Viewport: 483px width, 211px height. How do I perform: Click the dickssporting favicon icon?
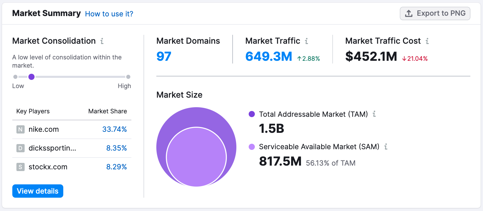tap(21, 148)
